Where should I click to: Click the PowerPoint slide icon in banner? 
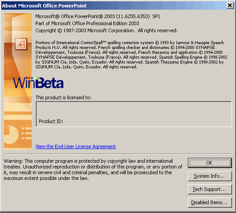[21, 44]
